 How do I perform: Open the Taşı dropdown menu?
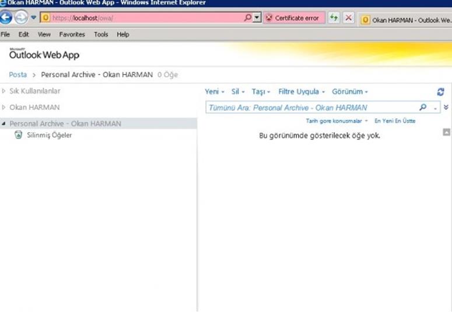(261, 91)
